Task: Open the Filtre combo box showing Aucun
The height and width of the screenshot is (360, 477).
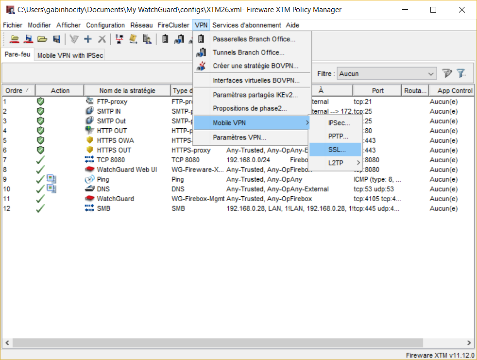Action: tap(387, 74)
